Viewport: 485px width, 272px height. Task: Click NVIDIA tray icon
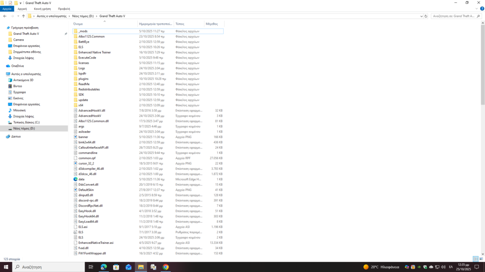pyautogui.click(x=419, y=267)
